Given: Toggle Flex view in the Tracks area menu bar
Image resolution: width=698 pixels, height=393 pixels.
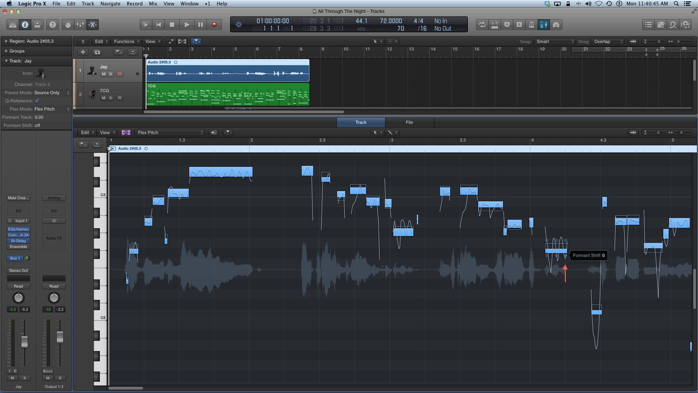Looking at the screenshot, I should (x=182, y=41).
